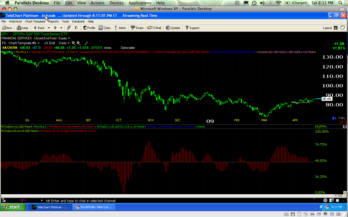Click the cascade windows icon beside Layout
The width and height of the screenshot is (348, 217).
343,28
